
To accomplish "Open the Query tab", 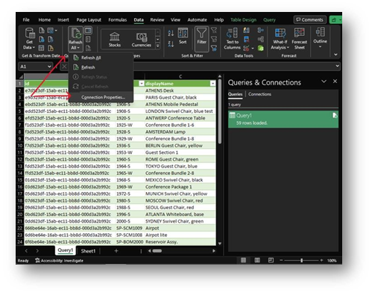I will click(269, 19).
